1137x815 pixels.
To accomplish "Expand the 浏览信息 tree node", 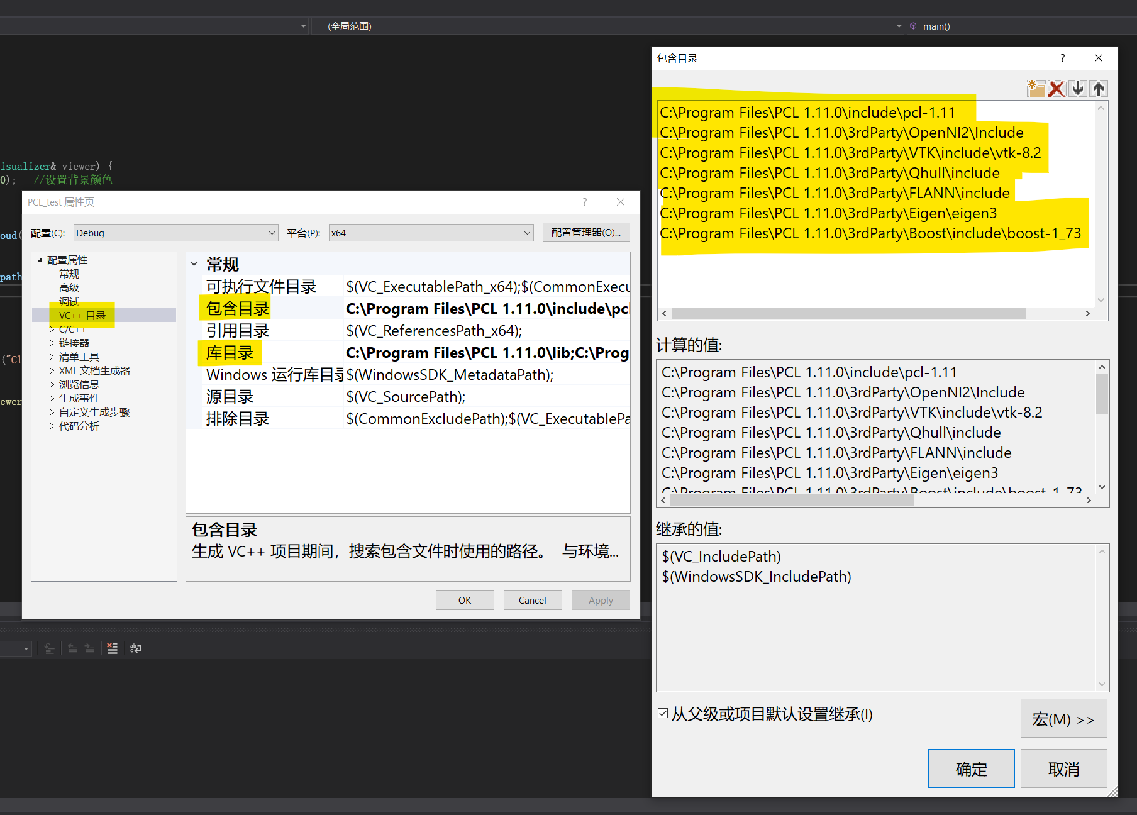I will [52, 384].
